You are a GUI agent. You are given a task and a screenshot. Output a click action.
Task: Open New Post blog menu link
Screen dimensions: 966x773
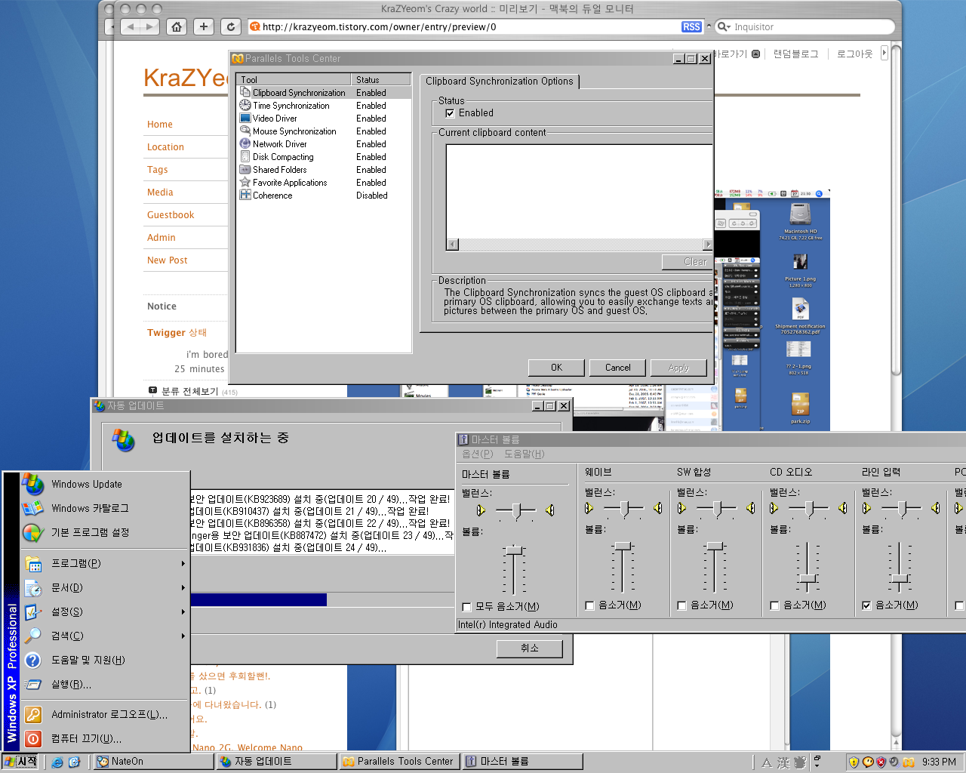[x=167, y=260]
